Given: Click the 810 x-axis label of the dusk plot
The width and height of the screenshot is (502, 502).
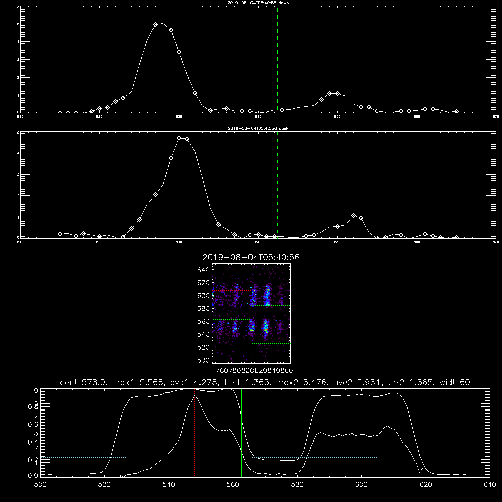Looking at the screenshot, I should click(20, 242).
